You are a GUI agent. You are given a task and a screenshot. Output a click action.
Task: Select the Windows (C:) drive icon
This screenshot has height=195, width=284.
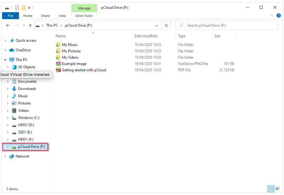click(14, 118)
